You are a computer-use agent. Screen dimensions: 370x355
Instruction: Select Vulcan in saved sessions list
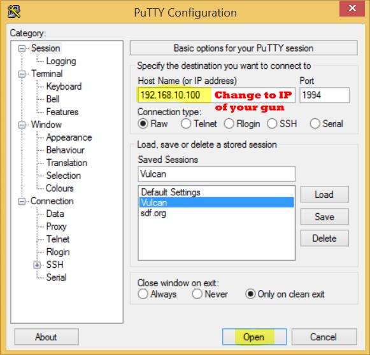click(217, 202)
